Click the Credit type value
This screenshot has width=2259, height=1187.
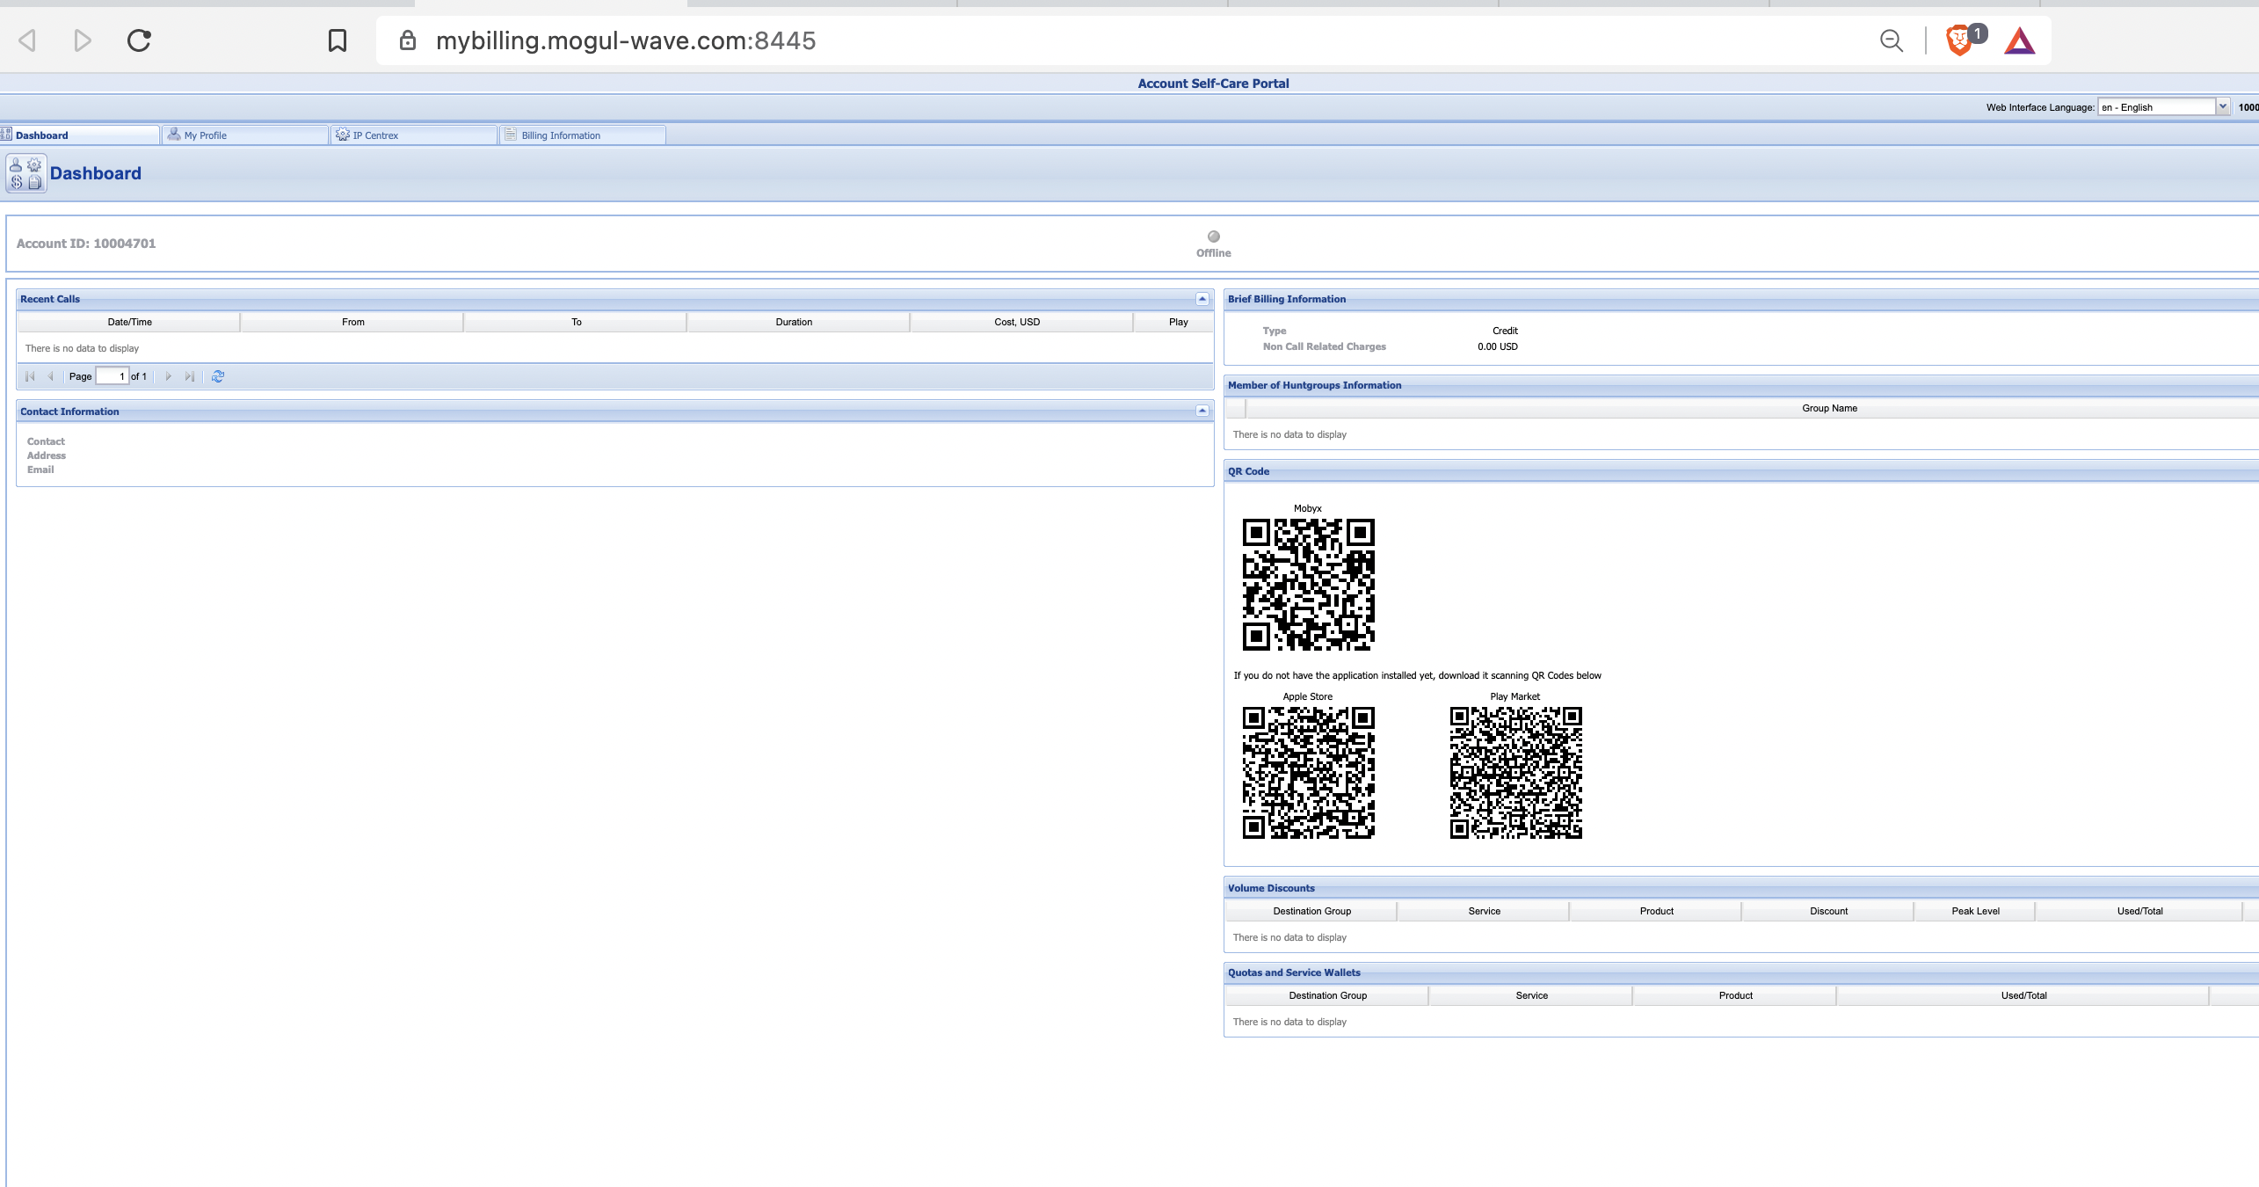(x=1505, y=331)
